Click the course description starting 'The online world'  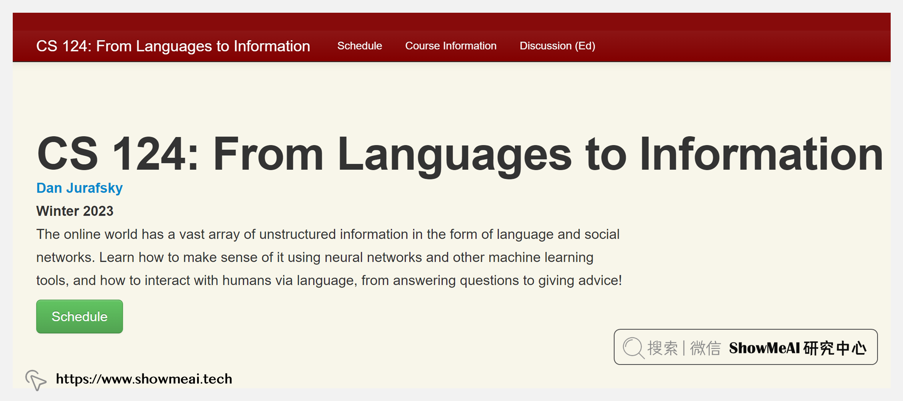tap(329, 257)
